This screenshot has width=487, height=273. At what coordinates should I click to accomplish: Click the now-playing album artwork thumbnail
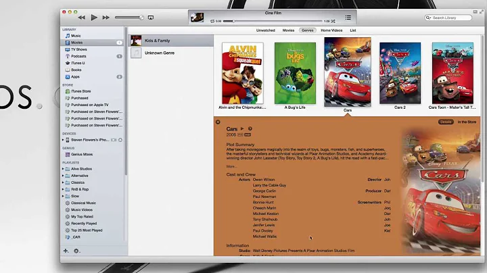[x=197, y=18]
